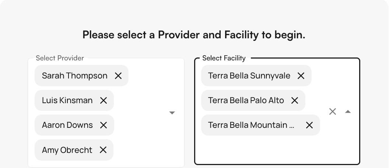The height and width of the screenshot is (168, 389).
Task: Click the Select Facility field label
Action: [x=224, y=58]
